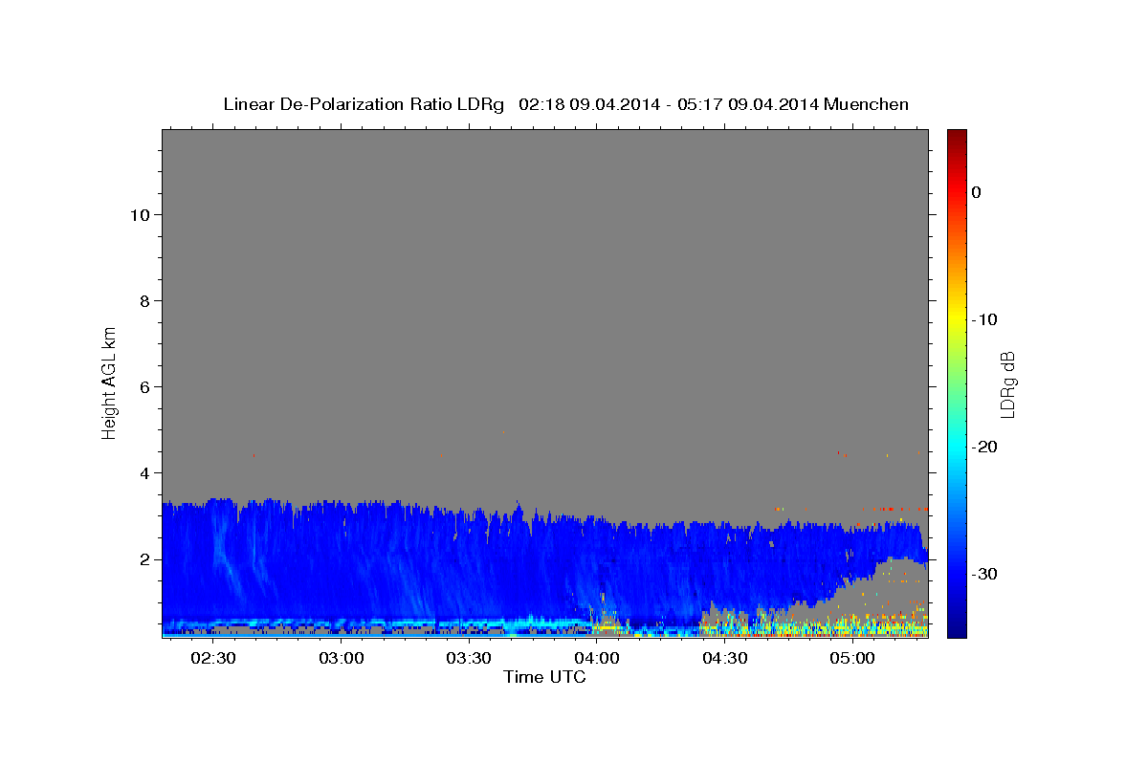Click the 04:30 time tick label
Viewport: 1148px width, 765px height.
pos(724,659)
